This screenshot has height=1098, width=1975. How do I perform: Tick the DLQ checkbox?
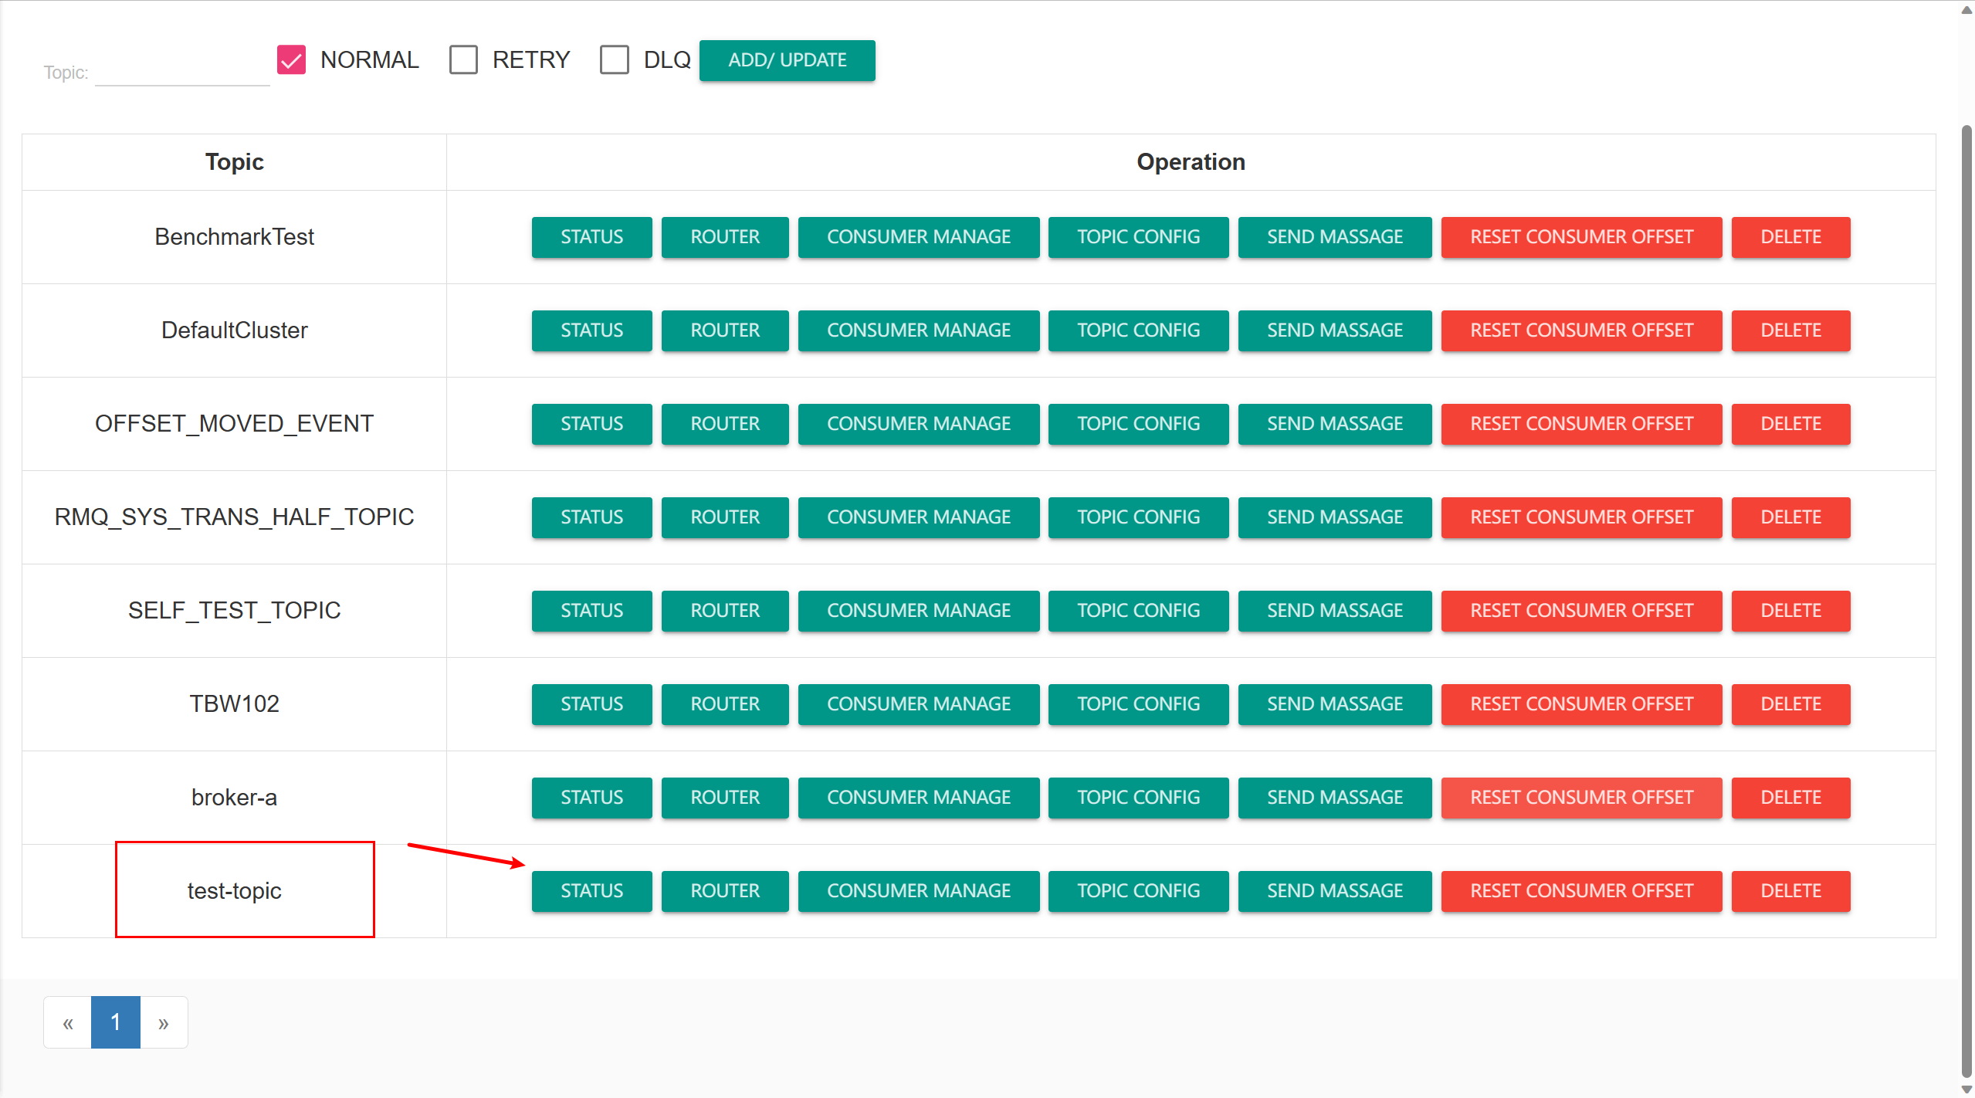pyautogui.click(x=615, y=59)
